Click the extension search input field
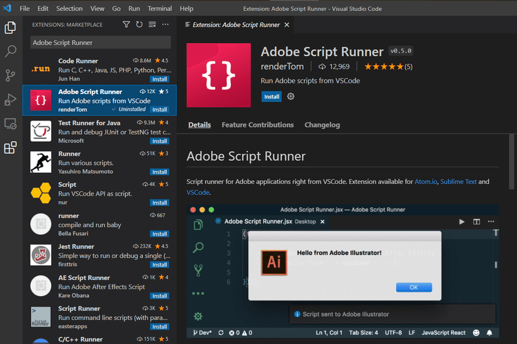 click(101, 43)
